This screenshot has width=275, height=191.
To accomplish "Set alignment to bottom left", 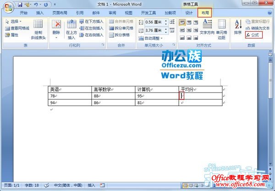I will 182,38.
